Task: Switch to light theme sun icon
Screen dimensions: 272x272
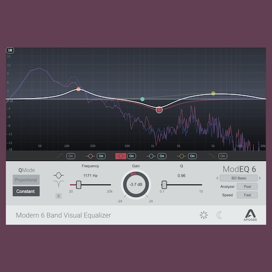Action: click(x=203, y=215)
